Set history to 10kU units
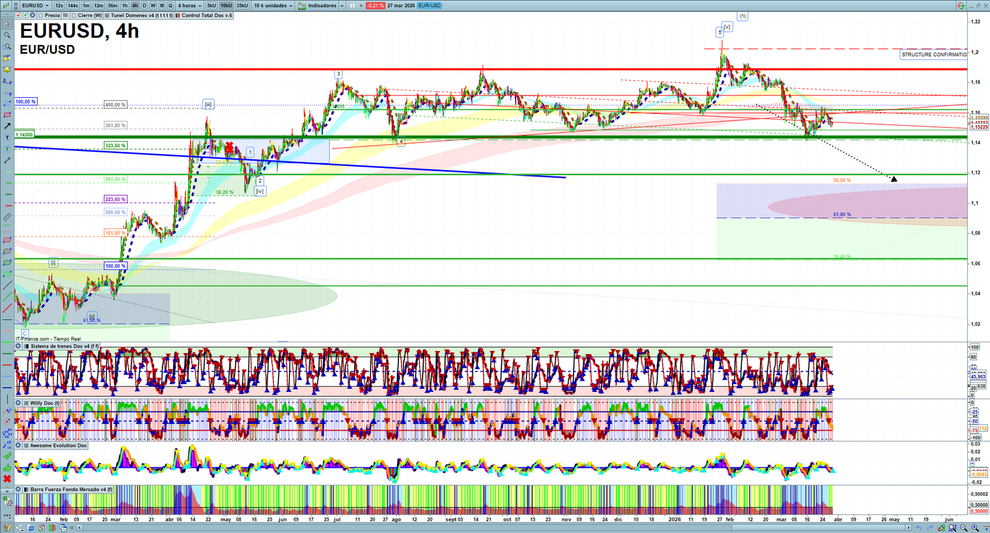Screen dimensions: 990x533 (226, 6)
